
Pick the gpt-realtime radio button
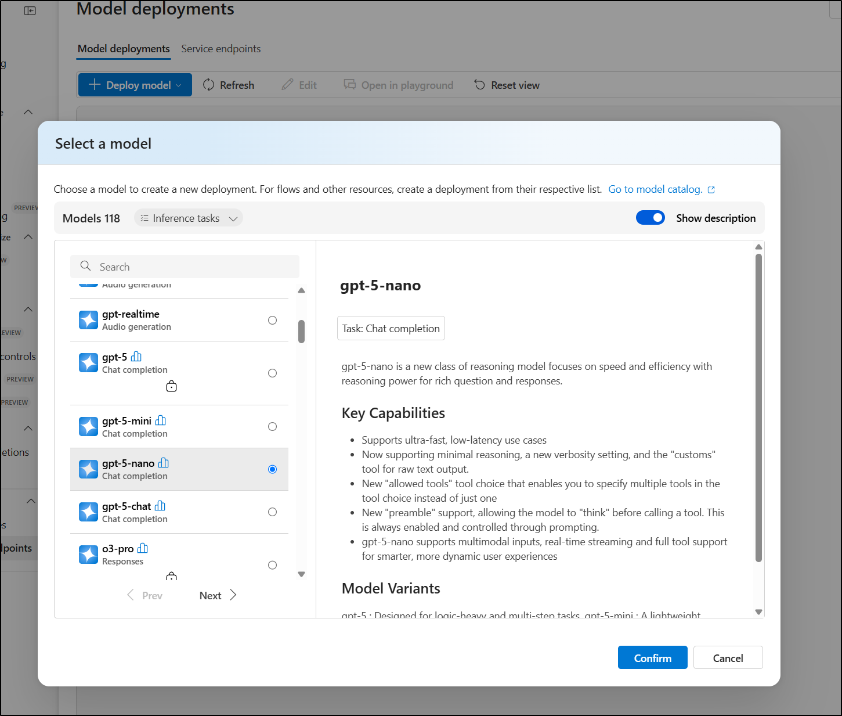pos(272,320)
